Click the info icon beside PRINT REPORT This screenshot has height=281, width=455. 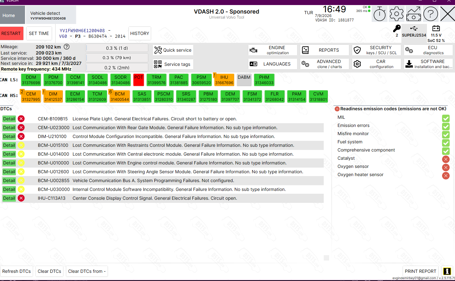(447, 271)
